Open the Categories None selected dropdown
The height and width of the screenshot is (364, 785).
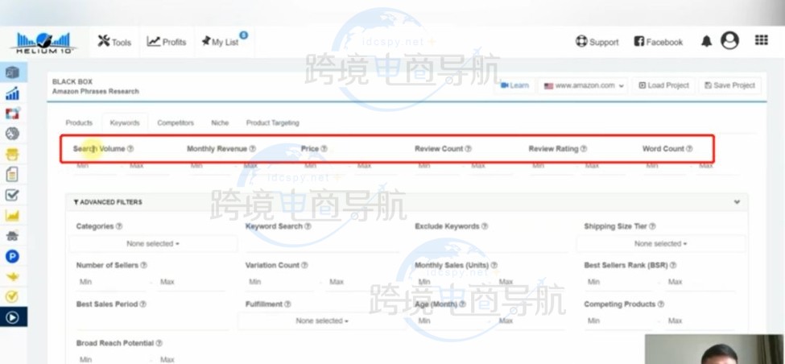pyautogui.click(x=152, y=243)
